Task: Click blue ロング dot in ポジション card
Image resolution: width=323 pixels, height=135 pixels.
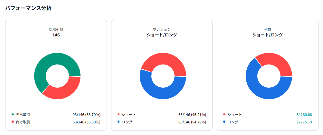Action: click(x=119, y=122)
